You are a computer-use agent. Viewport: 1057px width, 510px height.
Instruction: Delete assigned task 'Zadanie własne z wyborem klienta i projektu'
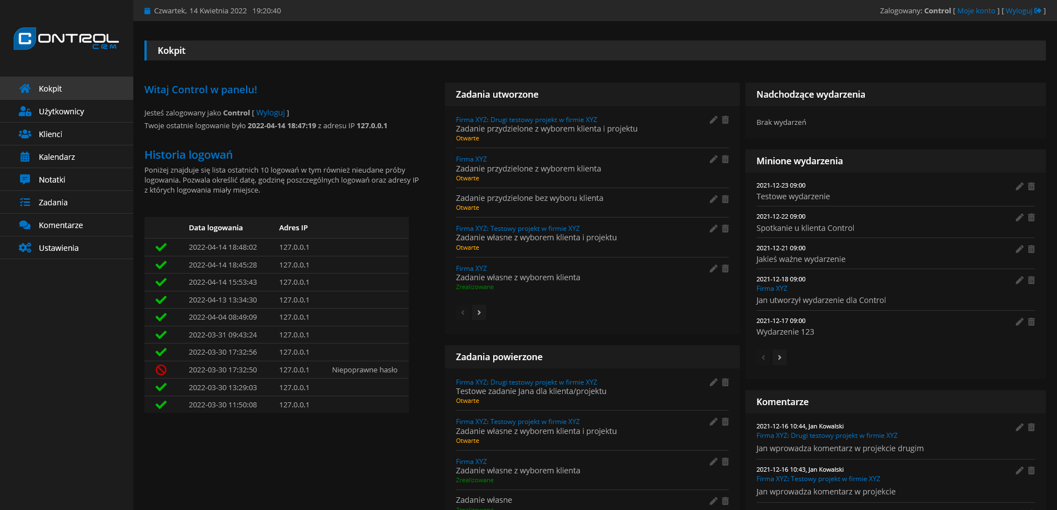coord(725,422)
